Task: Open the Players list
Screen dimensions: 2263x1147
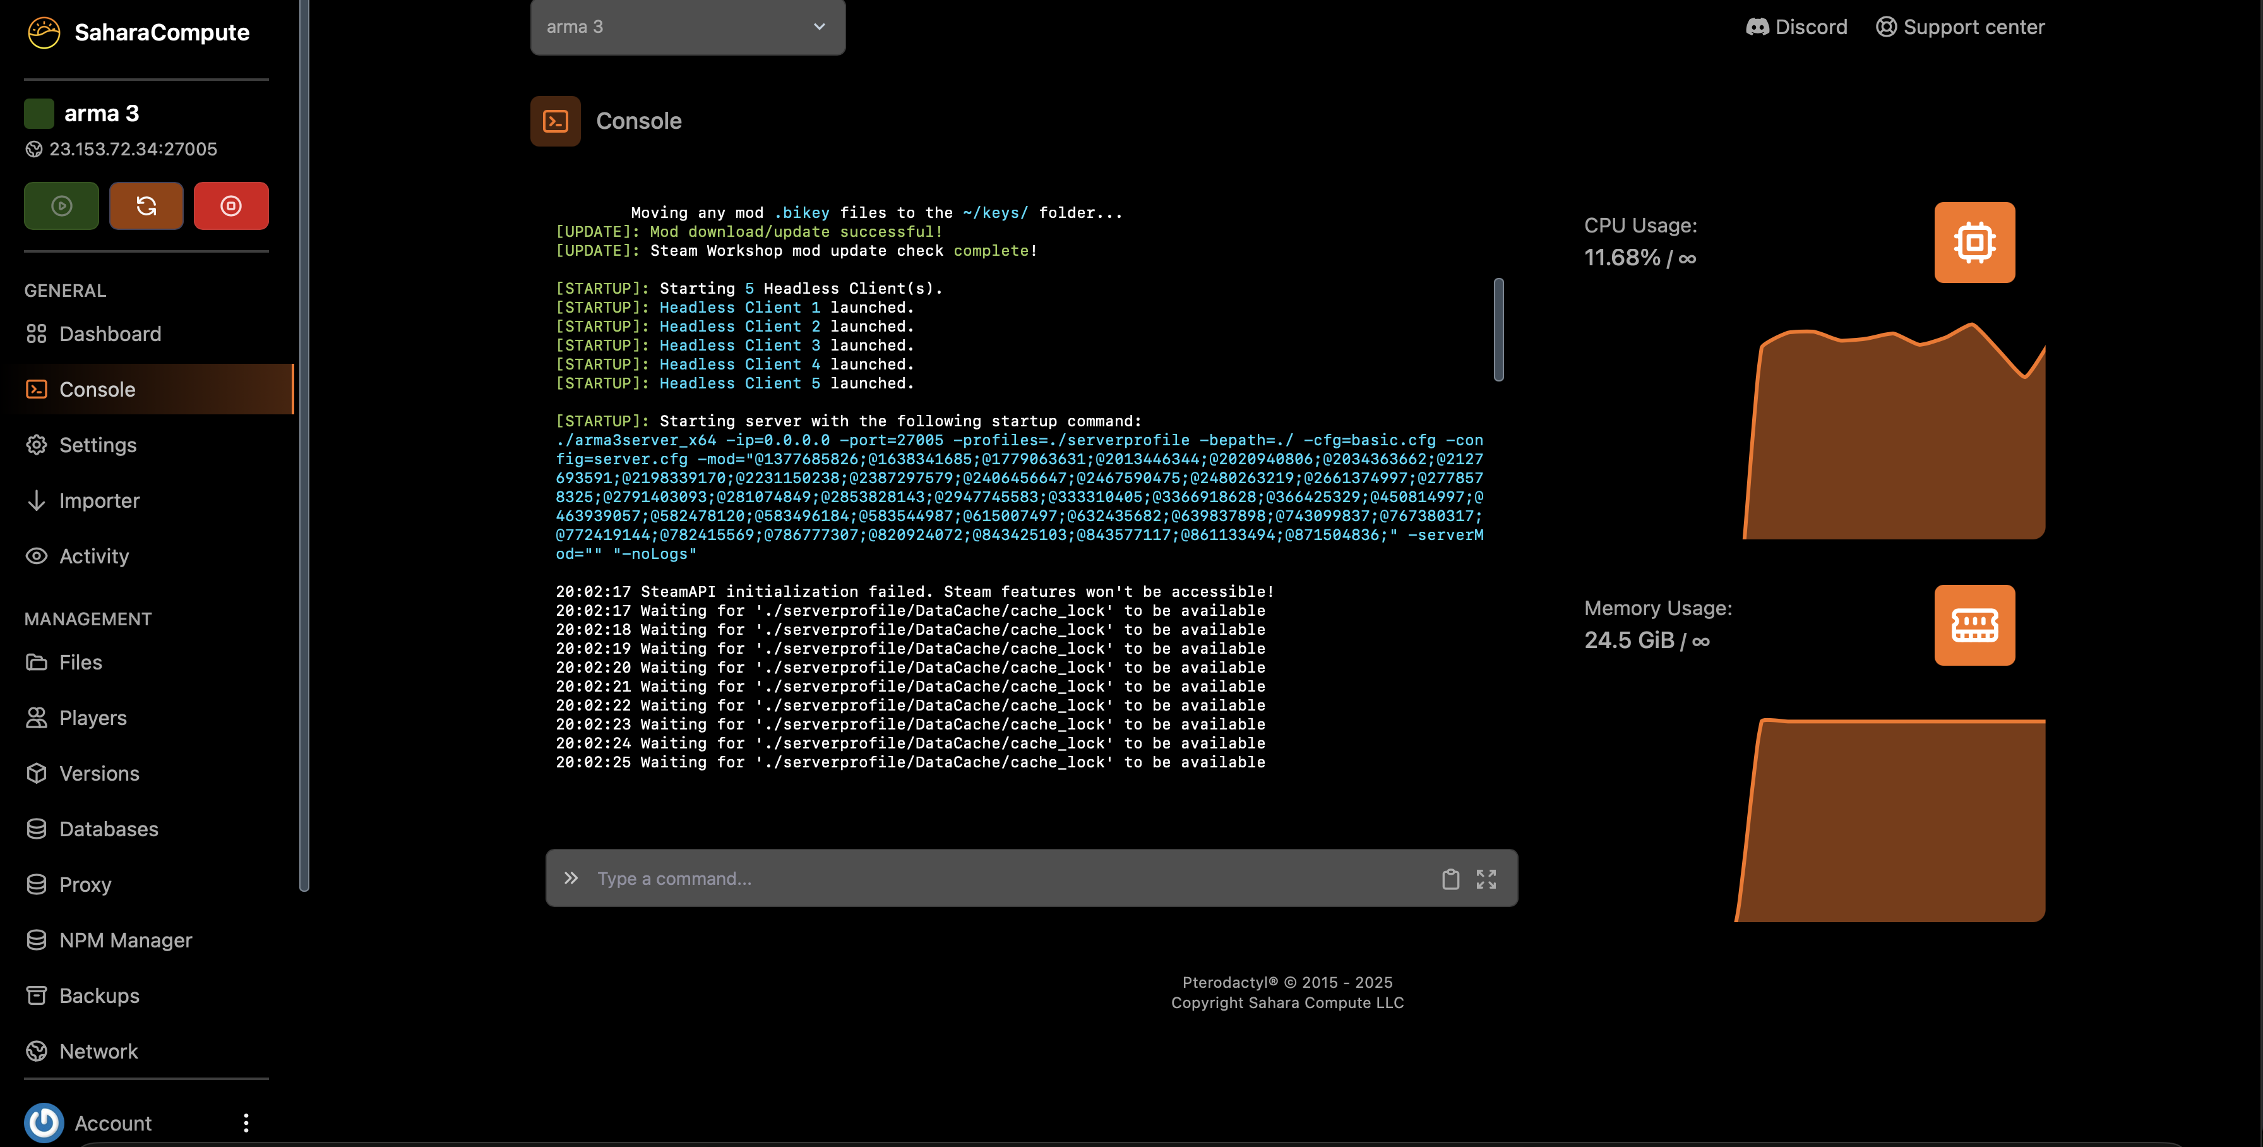Action: [x=92, y=718]
